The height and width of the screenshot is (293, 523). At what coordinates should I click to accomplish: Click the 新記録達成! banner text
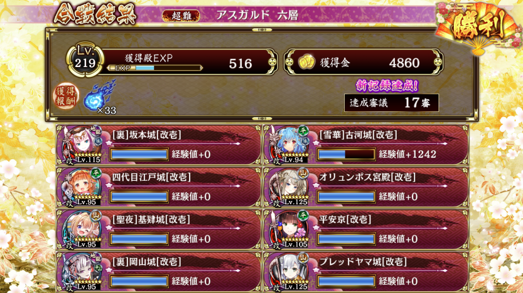click(387, 86)
